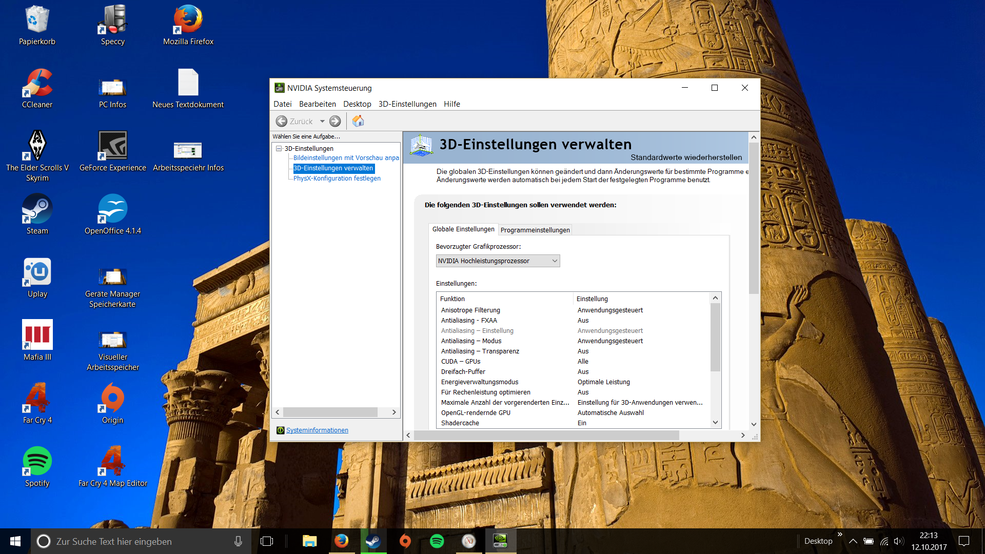Click the Systeminformationen link

tap(317, 430)
